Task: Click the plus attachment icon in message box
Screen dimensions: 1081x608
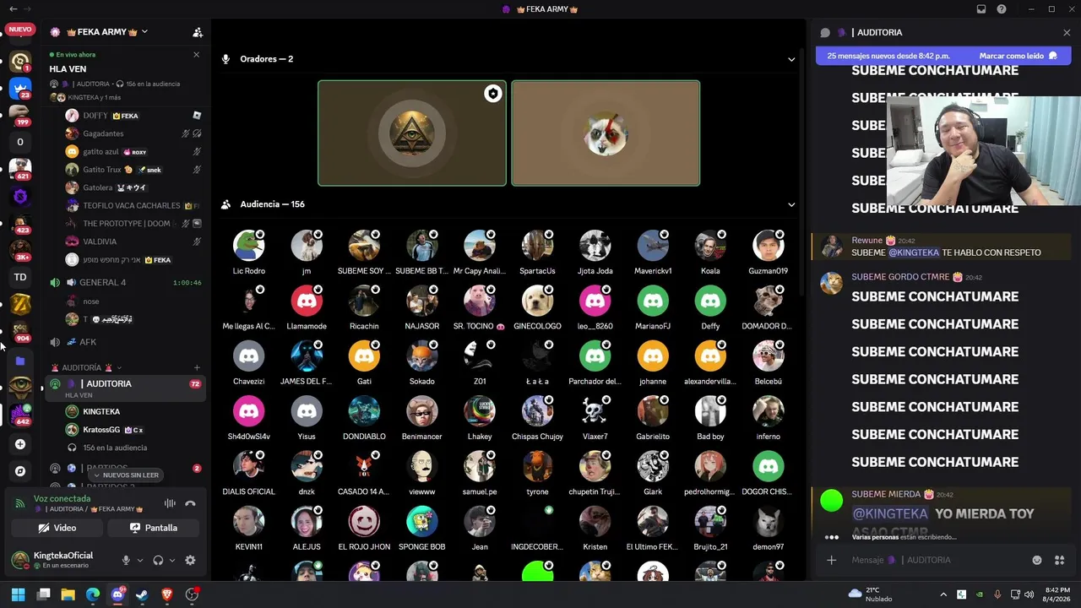Action: 831,560
